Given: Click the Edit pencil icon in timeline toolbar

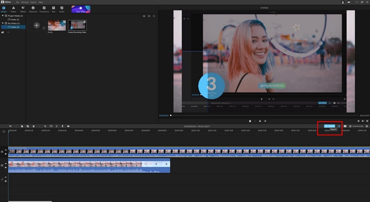Looking at the screenshot, I should [56, 126].
